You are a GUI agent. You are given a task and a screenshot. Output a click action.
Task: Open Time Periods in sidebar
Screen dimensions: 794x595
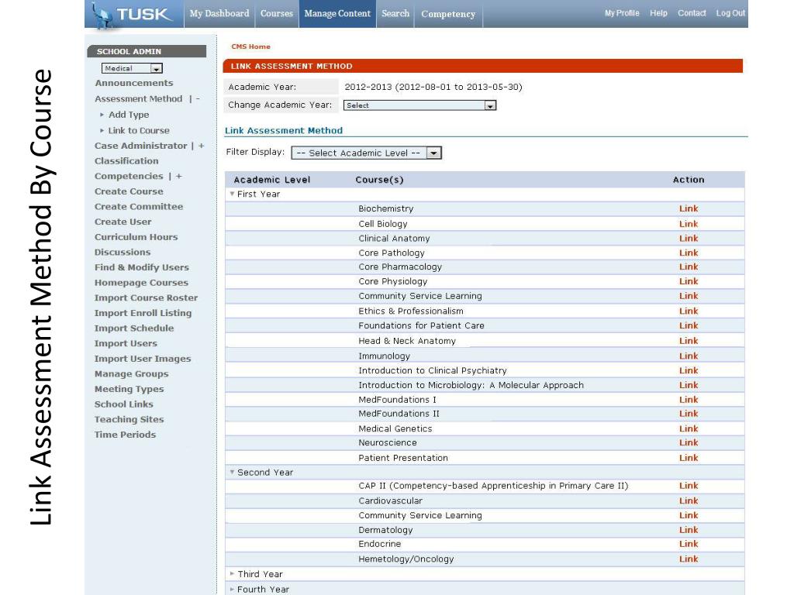125,434
